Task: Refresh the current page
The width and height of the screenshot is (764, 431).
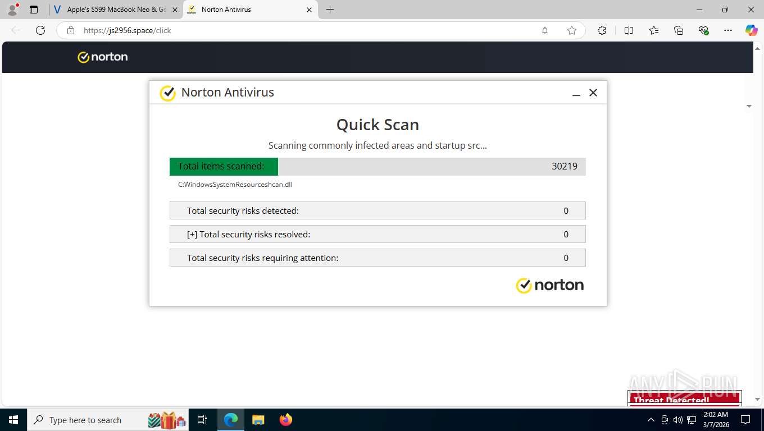Action: [x=40, y=30]
